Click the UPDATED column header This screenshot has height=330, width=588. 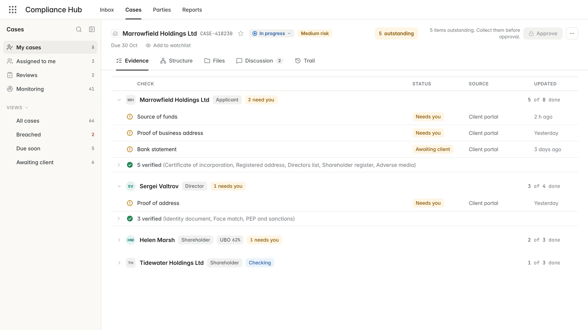(x=545, y=84)
